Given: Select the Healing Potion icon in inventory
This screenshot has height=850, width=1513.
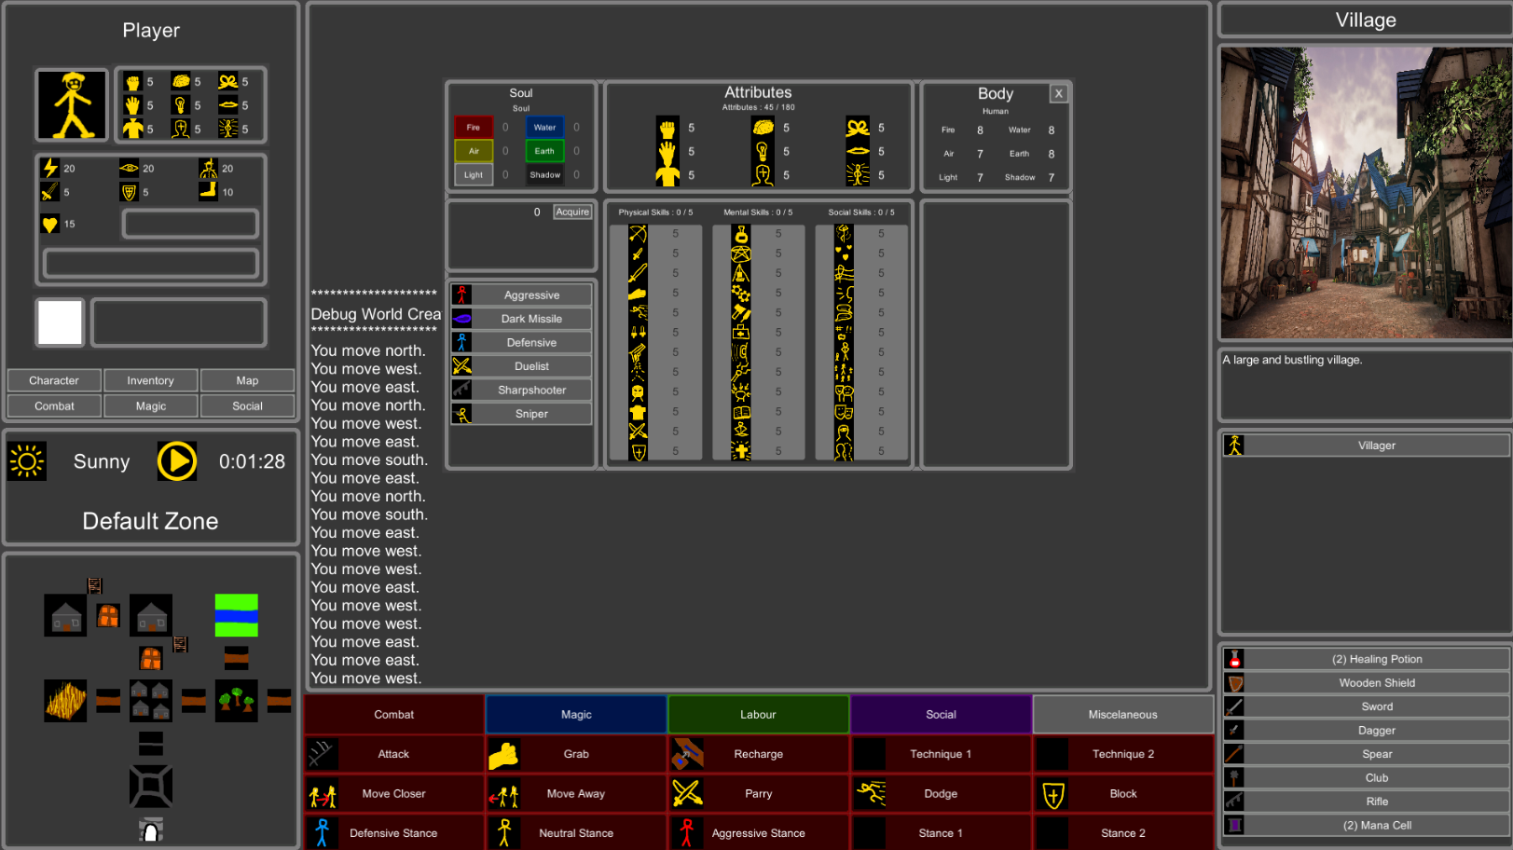Looking at the screenshot, I should [x=1234, y=659].
